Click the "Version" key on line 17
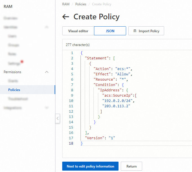 [95, 138]
